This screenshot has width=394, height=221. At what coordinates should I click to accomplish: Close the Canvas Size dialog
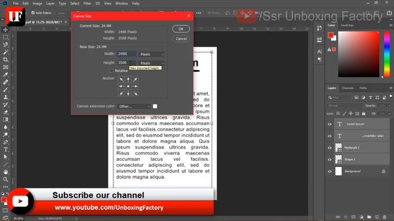coord(189,16)
